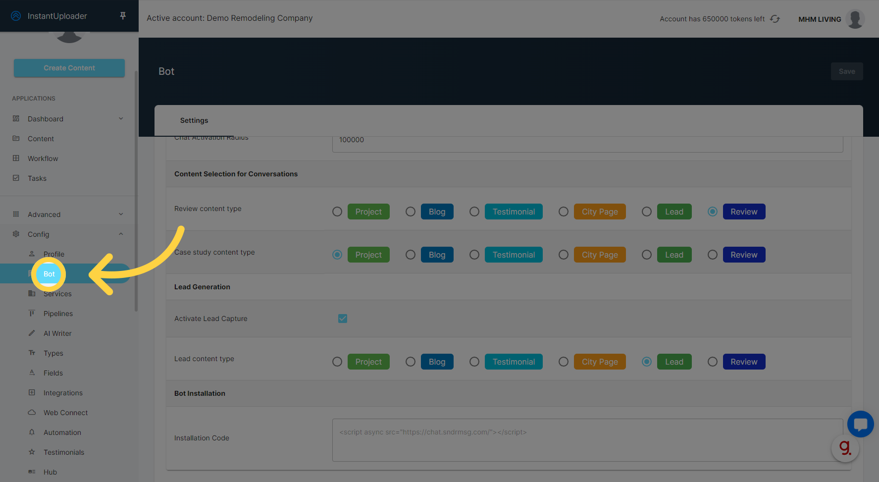This screenshot has height=482, width=879.
Task: Open the chat support bubble icon
Action: pyautogui.click(x=861, y=424)
